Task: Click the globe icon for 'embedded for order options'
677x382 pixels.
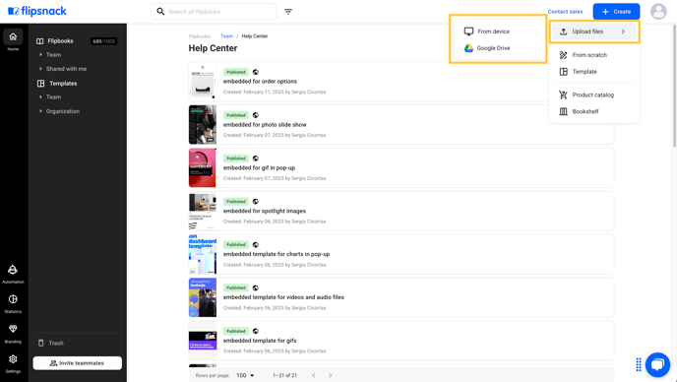Action: (x=256, y=72)
